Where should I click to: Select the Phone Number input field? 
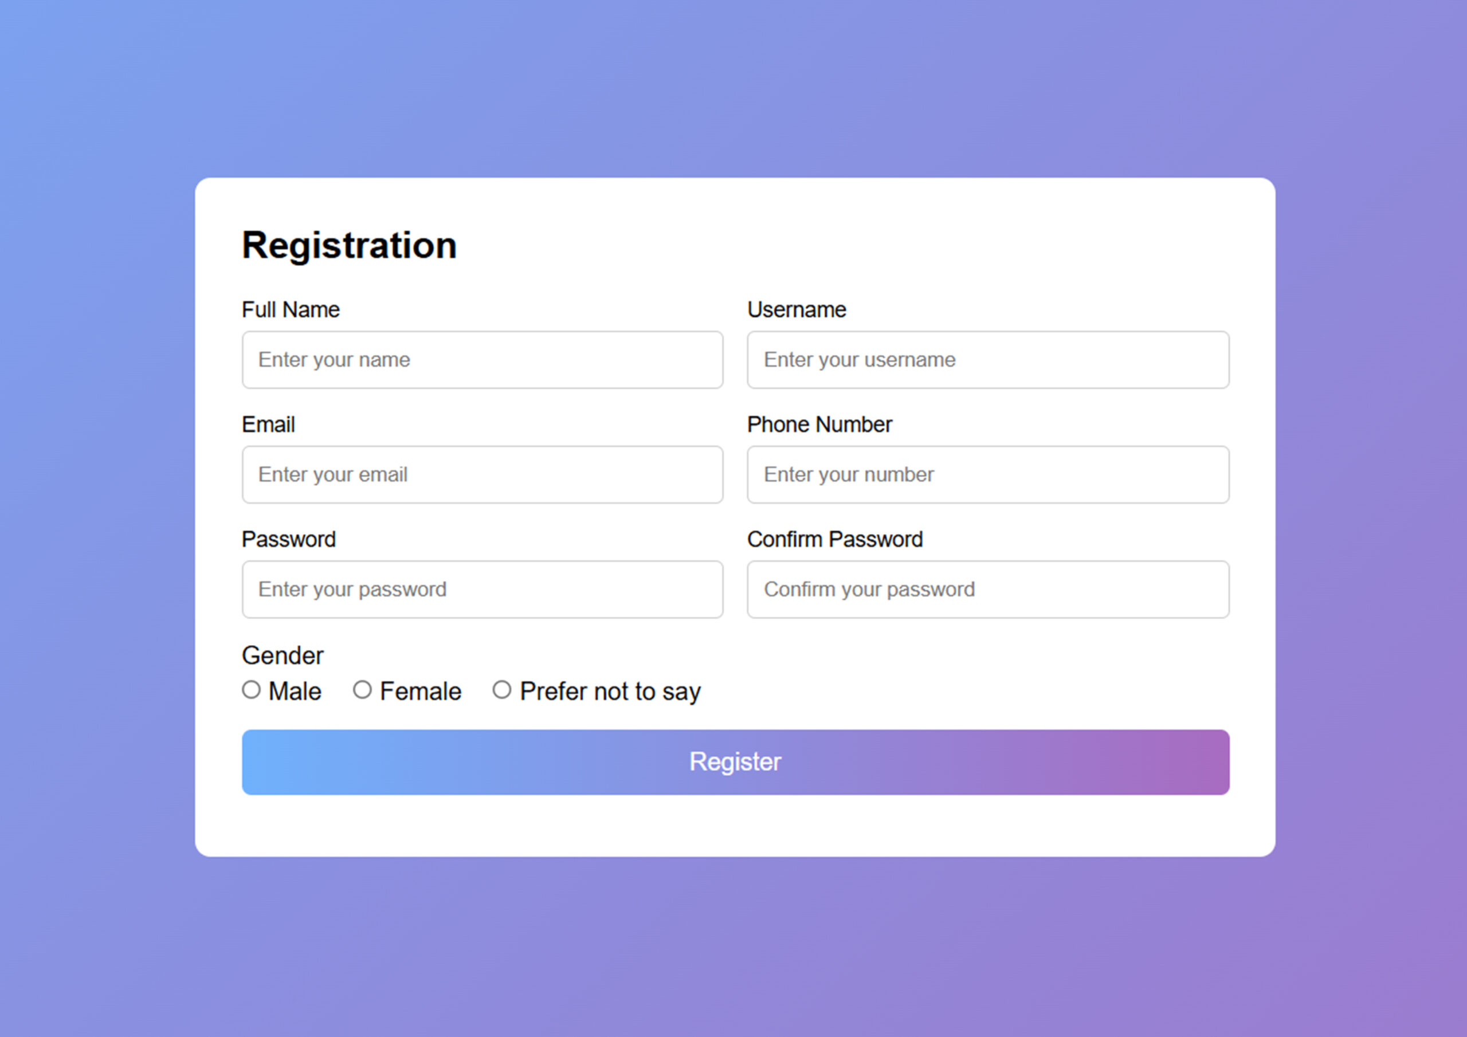click(987, 475)
